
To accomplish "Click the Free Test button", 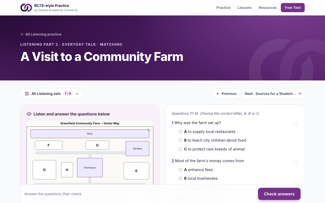I will (293, 8).
